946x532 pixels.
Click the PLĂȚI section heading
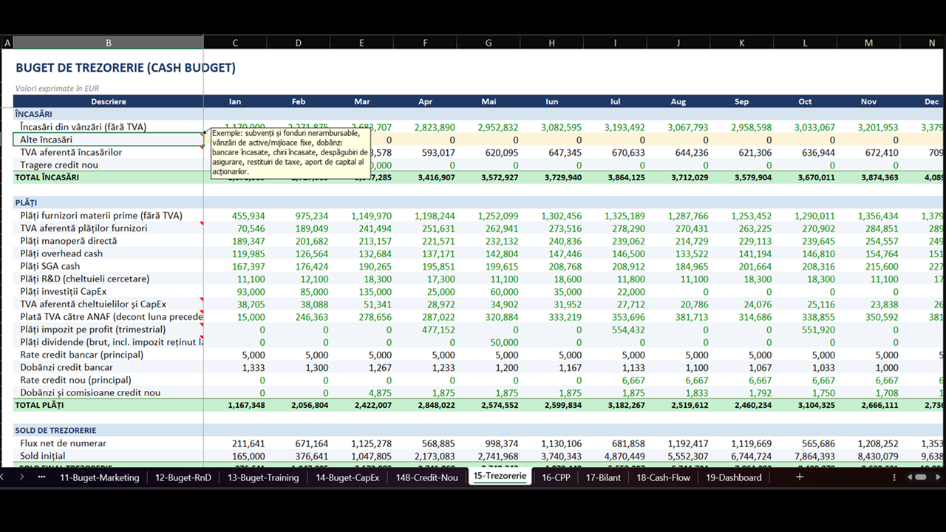[x=26, y=202]
